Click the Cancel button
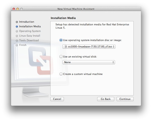Screen dimensions: 152x121 click(57, 99)
